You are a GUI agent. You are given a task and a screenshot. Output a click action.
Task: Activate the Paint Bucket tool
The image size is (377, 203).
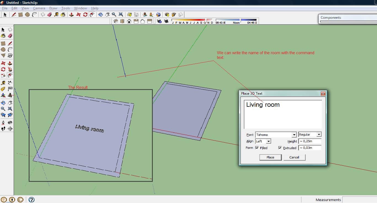point(3,36)
